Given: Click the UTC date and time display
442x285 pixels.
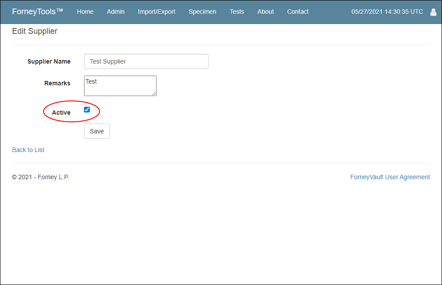Looking at the screenshot, I should pos(387,12).
